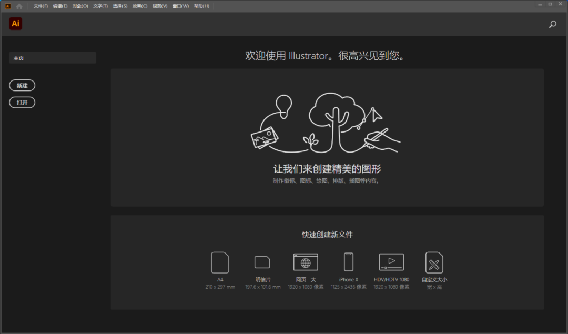Click the 197.6 x 101.6 mm size text
The height and width of the screenshot is (334, 568).
pos(262,287)
